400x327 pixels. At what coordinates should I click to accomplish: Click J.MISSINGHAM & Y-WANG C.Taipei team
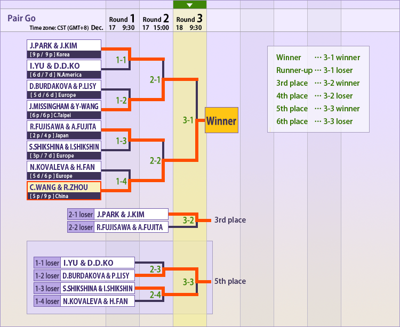click(x=64, y=110)
